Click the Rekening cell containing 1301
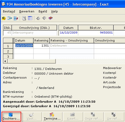Image resolution: width=125 pixels, height=122 pixels. point(41,46)
